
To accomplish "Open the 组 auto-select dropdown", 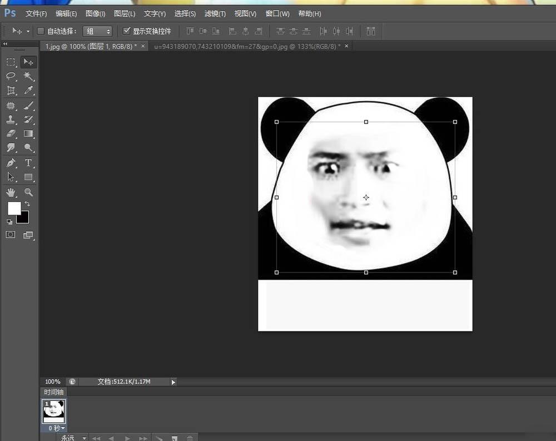I will coord(97,31).
